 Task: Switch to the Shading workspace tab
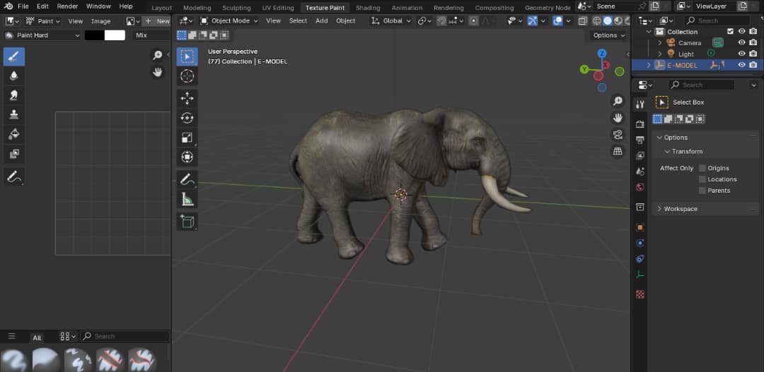coord(368,8)
